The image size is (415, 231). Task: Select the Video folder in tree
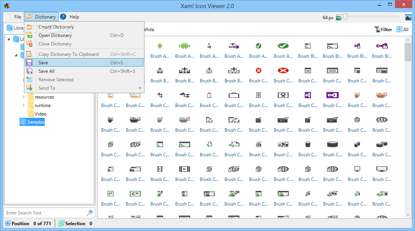(40, 114)
